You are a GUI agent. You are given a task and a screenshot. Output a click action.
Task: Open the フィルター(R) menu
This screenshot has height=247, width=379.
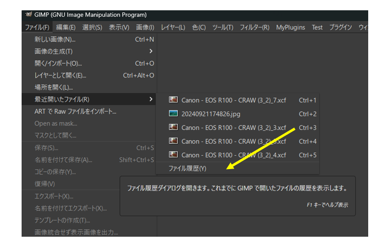(254, 27)
